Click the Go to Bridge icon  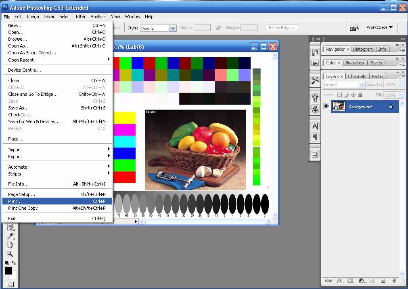point(354,28)
